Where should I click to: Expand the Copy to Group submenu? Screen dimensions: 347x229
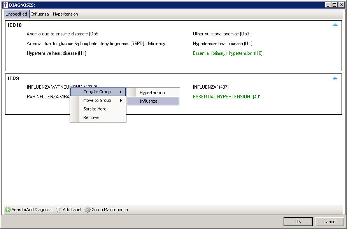pos(98,92)
